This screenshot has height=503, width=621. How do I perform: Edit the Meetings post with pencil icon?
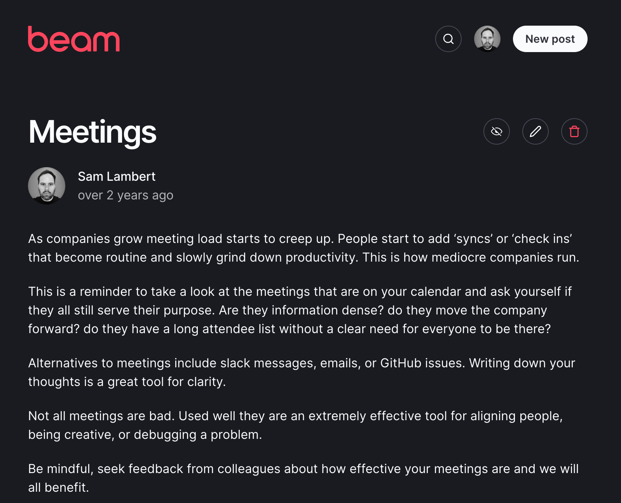point(535,131)
